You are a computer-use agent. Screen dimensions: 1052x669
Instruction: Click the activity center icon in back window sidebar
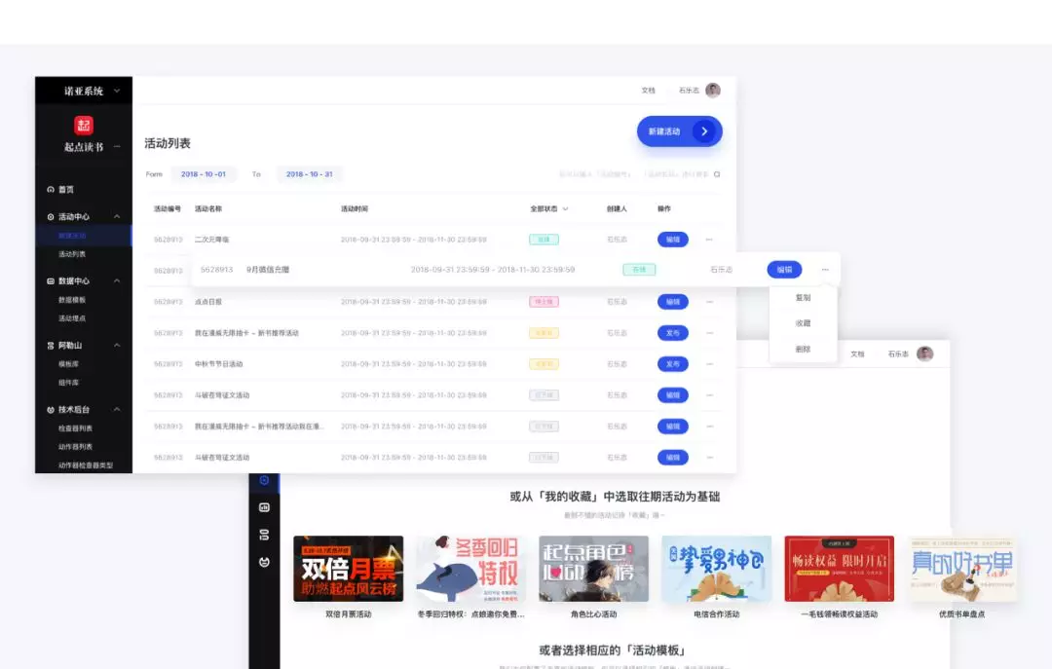264,480
